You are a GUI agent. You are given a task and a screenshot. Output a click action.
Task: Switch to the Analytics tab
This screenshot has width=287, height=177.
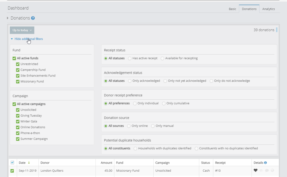coord(268,9)
